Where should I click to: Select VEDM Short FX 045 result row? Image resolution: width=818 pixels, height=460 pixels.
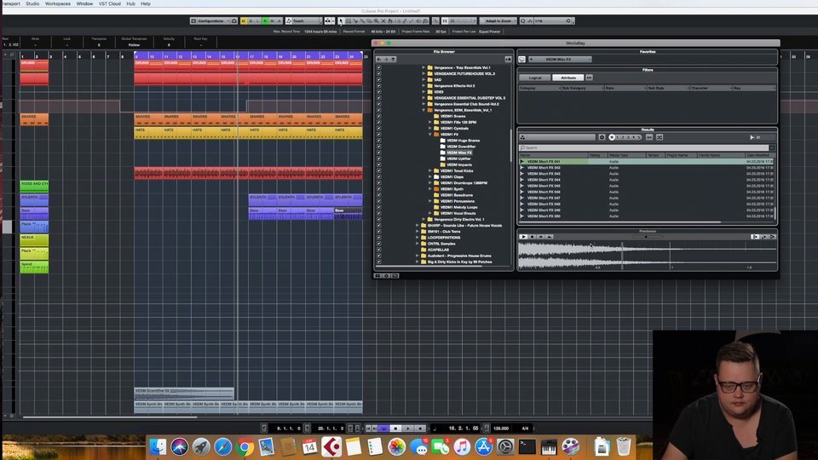click(x=647, y=186)
